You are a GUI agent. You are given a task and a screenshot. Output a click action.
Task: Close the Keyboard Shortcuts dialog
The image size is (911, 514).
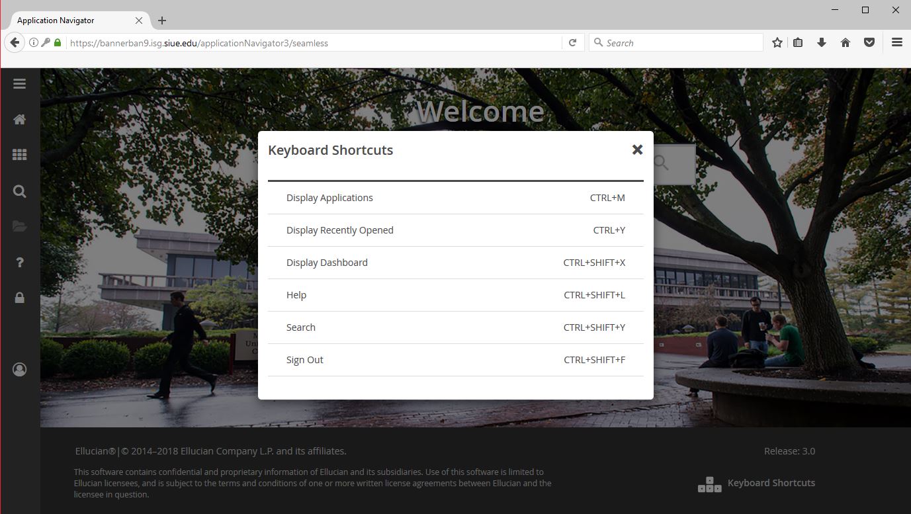pyautogui.click(x=637, y=150)
